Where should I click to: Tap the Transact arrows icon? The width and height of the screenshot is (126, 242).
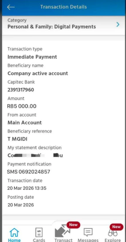click(x=62, y=231)
